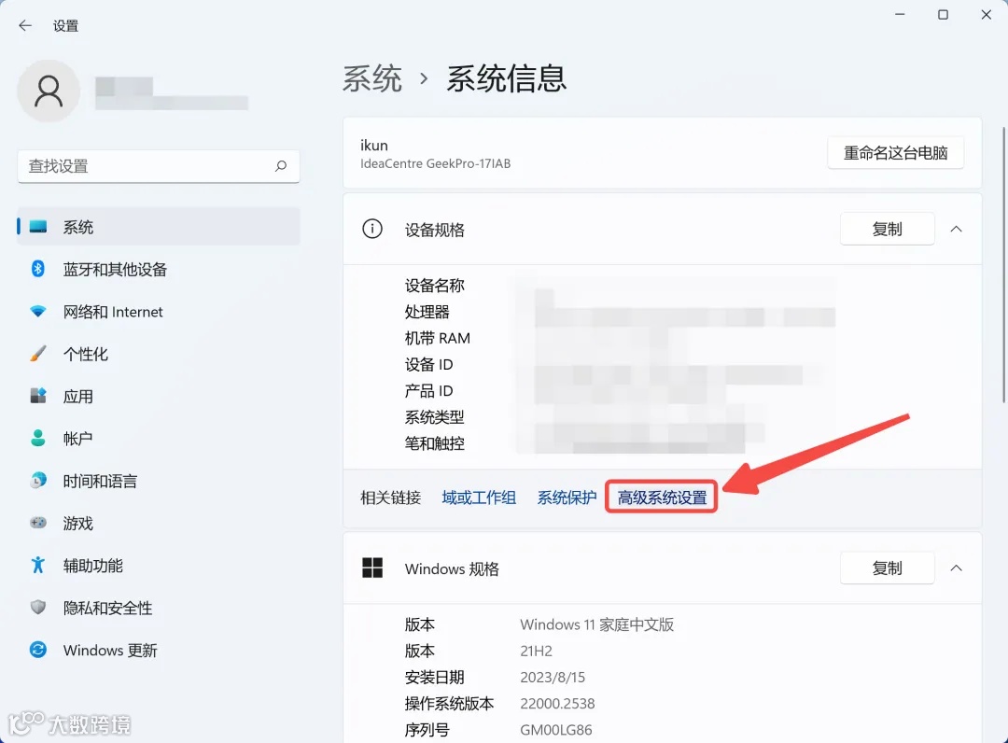The image size is (1008, 743).
Task: Open the 域或工作组 link
Action: click(x=479, y=498)
